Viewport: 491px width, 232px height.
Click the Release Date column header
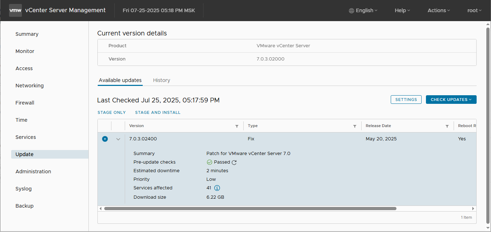pyautogui.click(x=378, y=126)
